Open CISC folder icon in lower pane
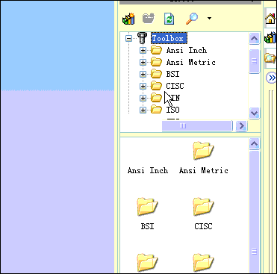Viewport: 277px width, 274px height. click(x=203, y=207)
